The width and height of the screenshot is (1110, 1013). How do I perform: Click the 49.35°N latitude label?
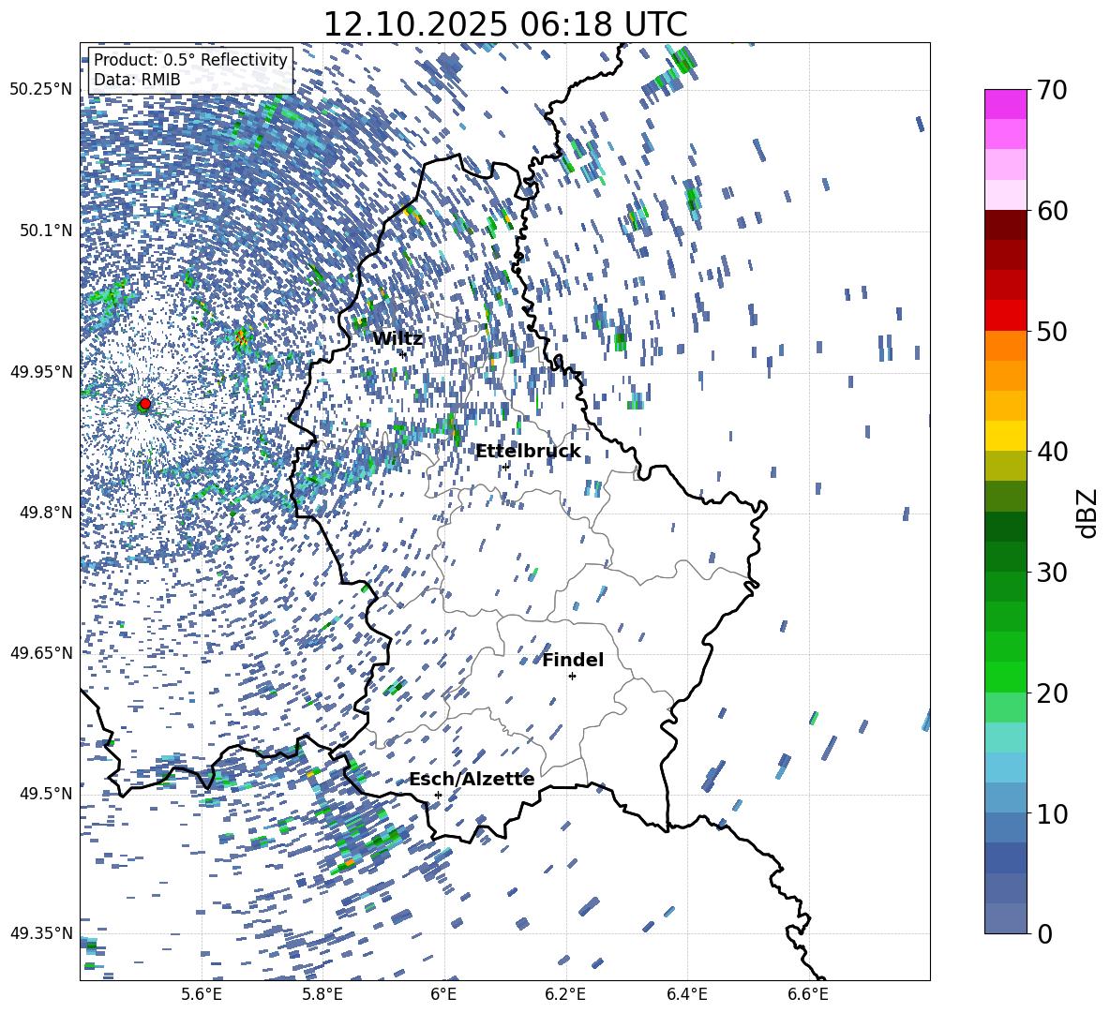[41, 933]
